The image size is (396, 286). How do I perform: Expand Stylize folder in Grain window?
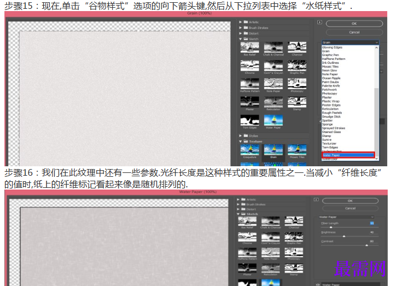click(241, 136)
